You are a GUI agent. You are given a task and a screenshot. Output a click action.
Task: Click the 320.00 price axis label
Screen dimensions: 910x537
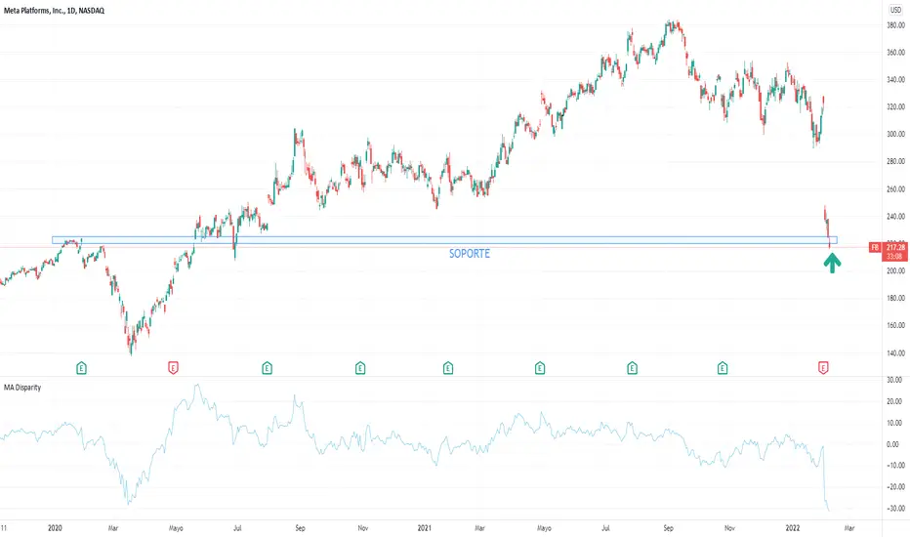tap(895, 107)
